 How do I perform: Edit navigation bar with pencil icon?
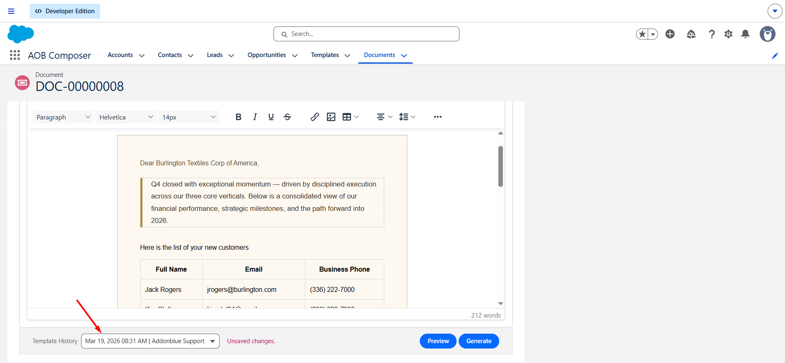coord(775,55)
